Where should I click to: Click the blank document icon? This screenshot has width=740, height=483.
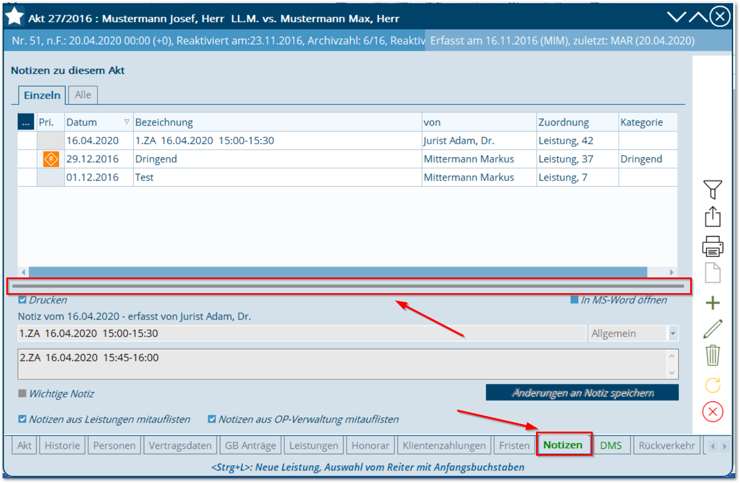click(x=712, y=273)
